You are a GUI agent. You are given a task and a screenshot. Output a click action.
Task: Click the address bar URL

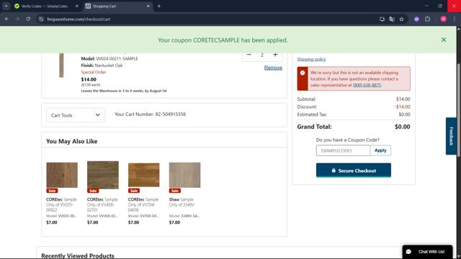pyautogui.click(x=79, y=19)
